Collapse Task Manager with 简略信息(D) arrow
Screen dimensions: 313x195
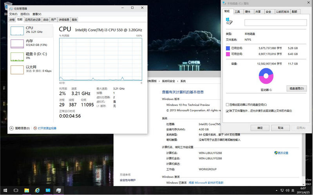[12, 128]
